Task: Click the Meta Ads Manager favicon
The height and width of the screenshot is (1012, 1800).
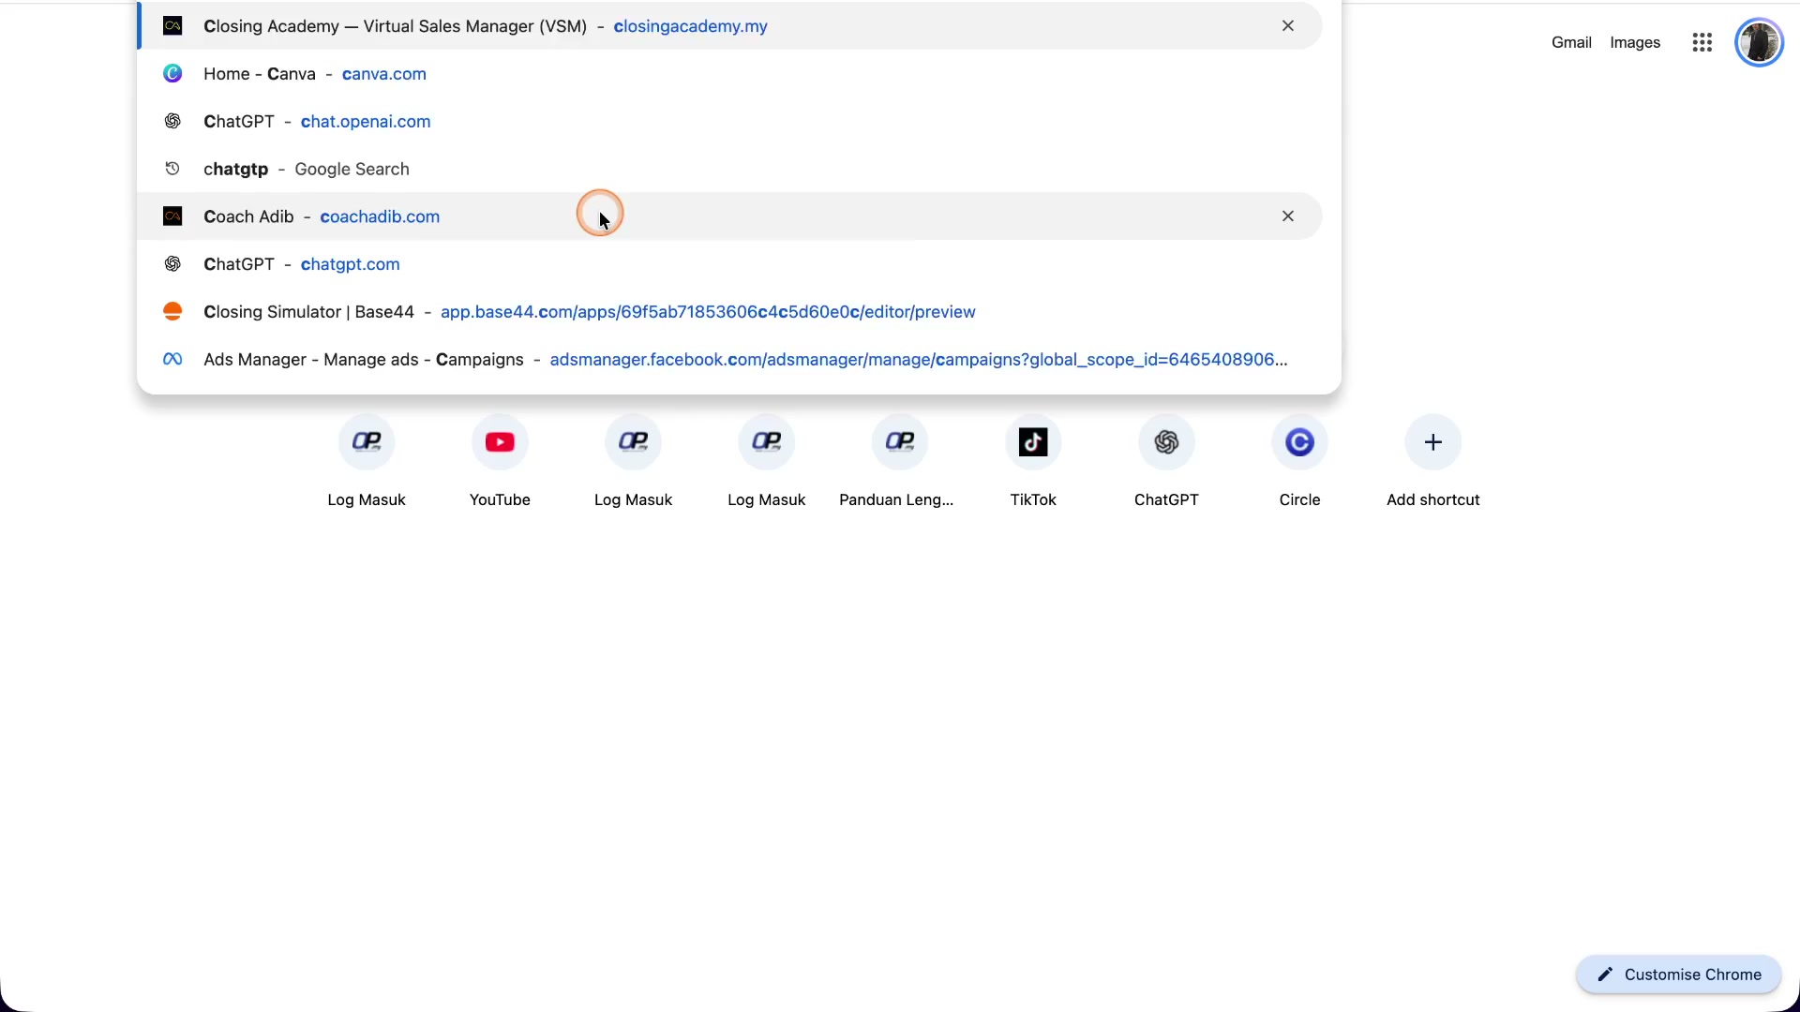Action: [x=172, y=360]
